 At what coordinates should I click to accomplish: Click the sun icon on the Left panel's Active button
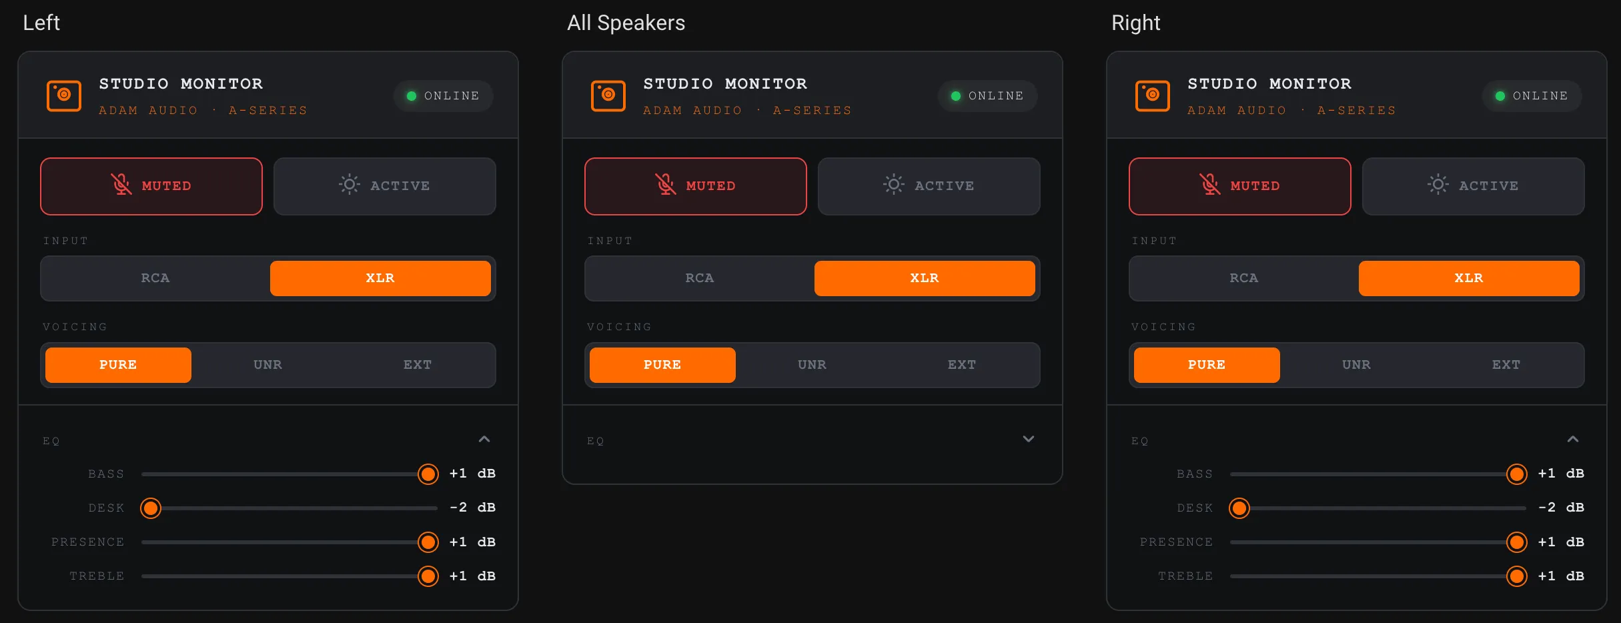click(x=349, y=185)
